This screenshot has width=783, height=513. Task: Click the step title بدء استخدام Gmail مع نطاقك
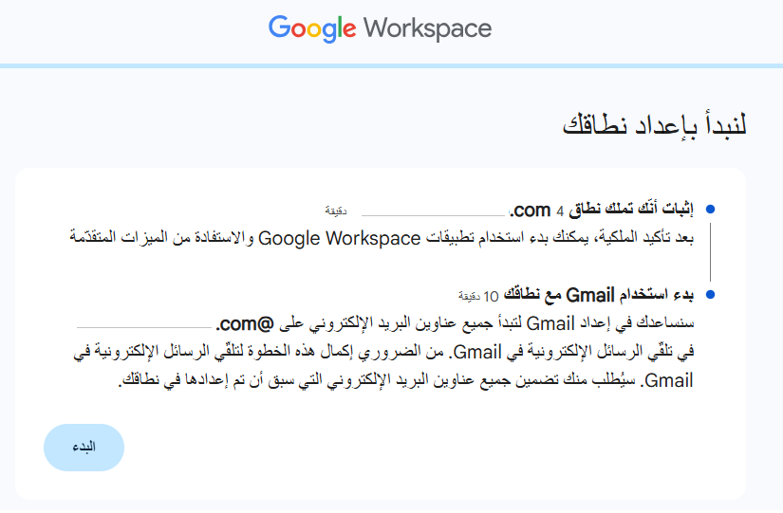(x=599, y=296)
